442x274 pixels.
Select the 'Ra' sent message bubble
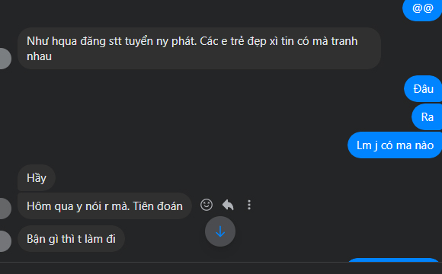(x=427, y=117)
